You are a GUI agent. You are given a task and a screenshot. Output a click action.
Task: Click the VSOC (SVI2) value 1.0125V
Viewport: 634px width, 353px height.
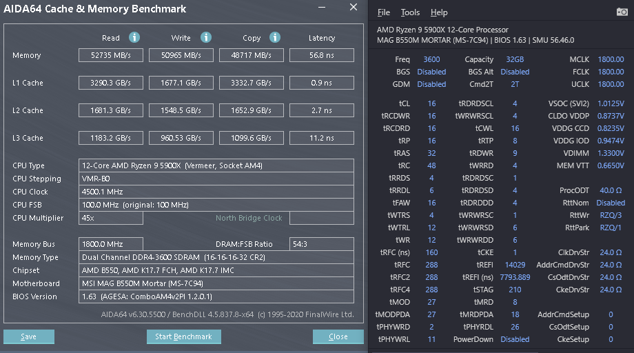point(611,103)
